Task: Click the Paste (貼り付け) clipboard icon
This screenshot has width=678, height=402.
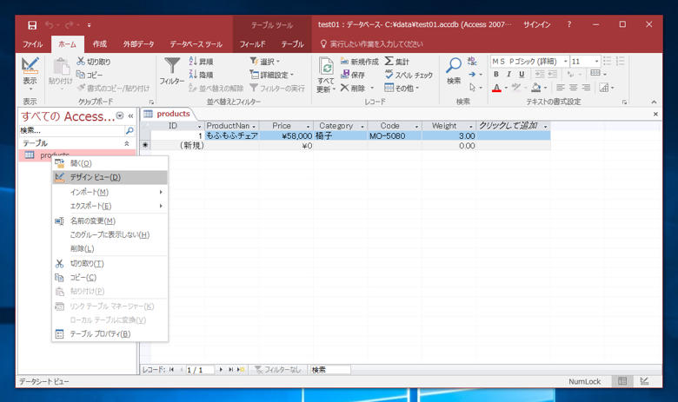Action: (61, 67)
